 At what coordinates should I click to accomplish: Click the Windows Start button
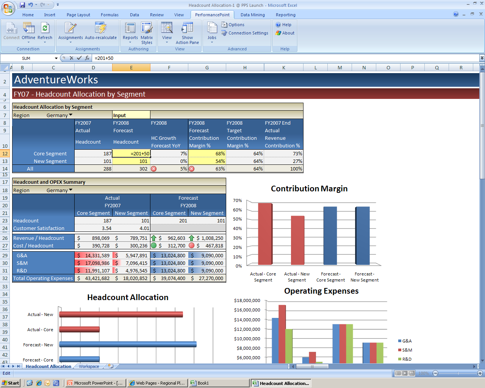(x=11, y=383)
